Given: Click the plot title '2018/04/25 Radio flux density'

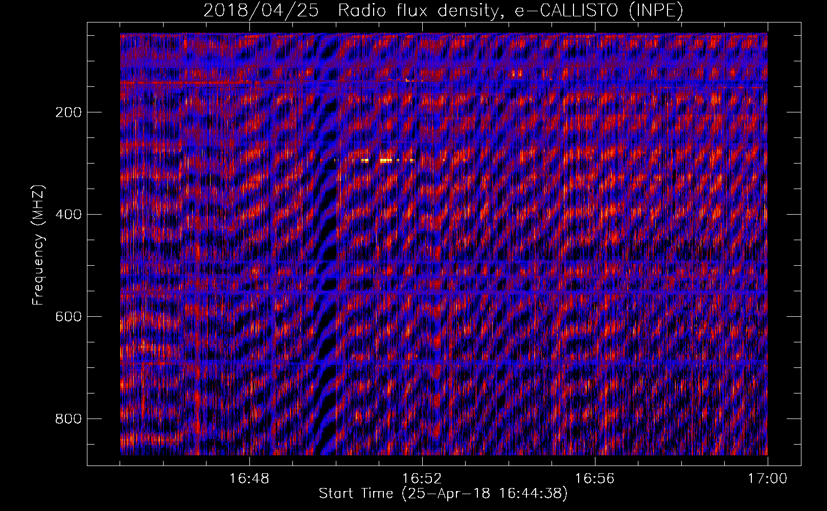Looking at the screenshot, I should (351, 10).
